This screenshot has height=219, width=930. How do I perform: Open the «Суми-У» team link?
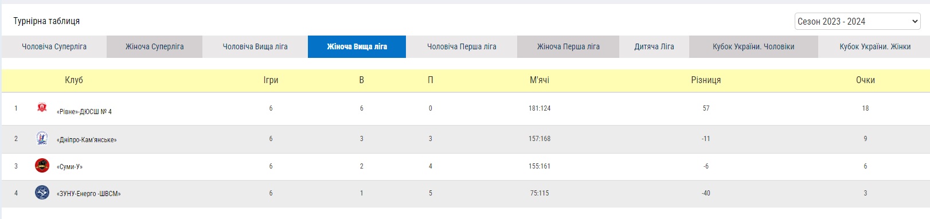tap(70, 167)
